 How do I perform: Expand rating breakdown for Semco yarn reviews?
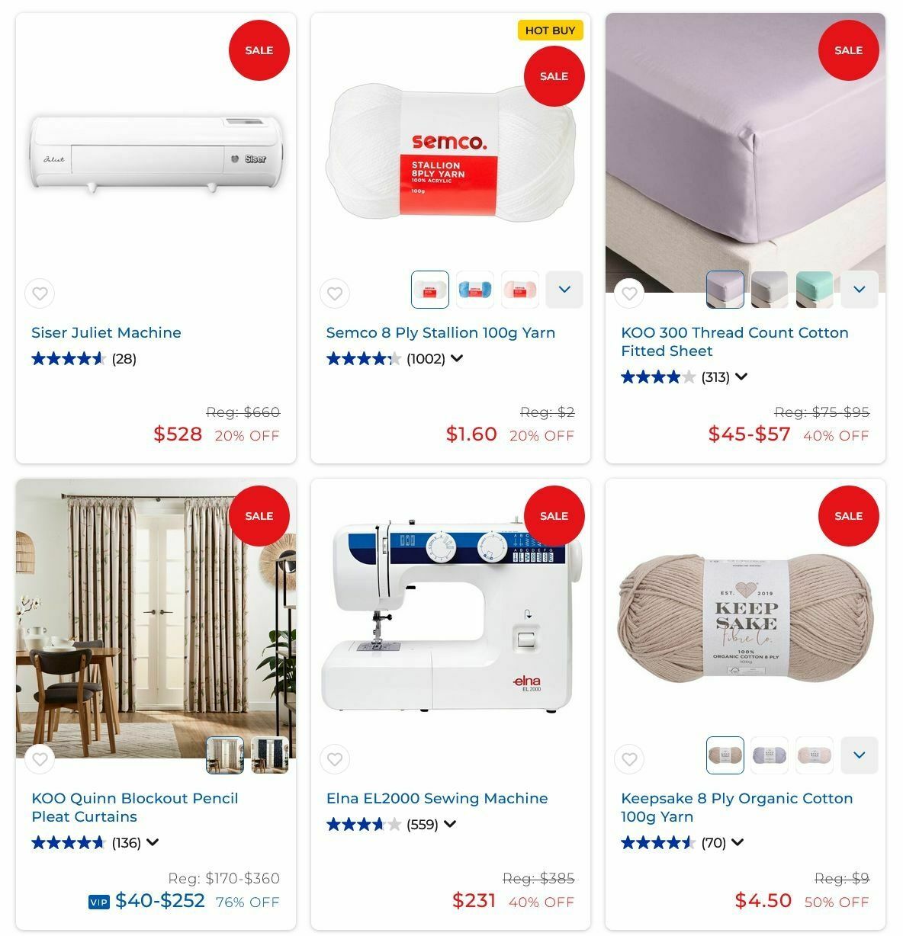tap(457, 358)
